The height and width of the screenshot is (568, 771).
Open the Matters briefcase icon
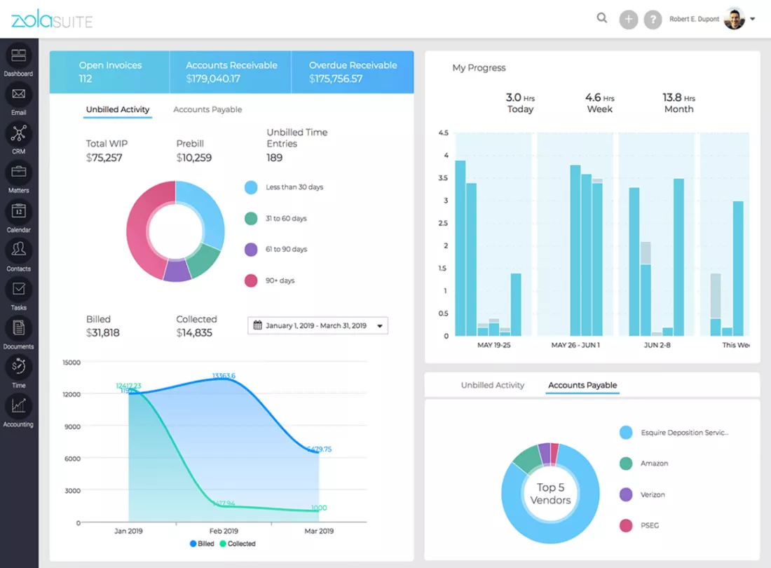tap(19, 172)
